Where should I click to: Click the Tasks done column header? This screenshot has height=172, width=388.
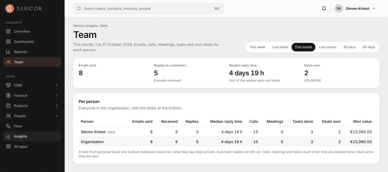[303, 121]
